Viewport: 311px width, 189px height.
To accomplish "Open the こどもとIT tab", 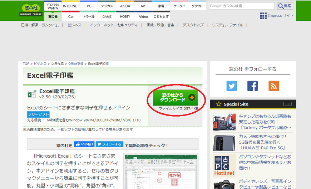I will tap(161, 16).
